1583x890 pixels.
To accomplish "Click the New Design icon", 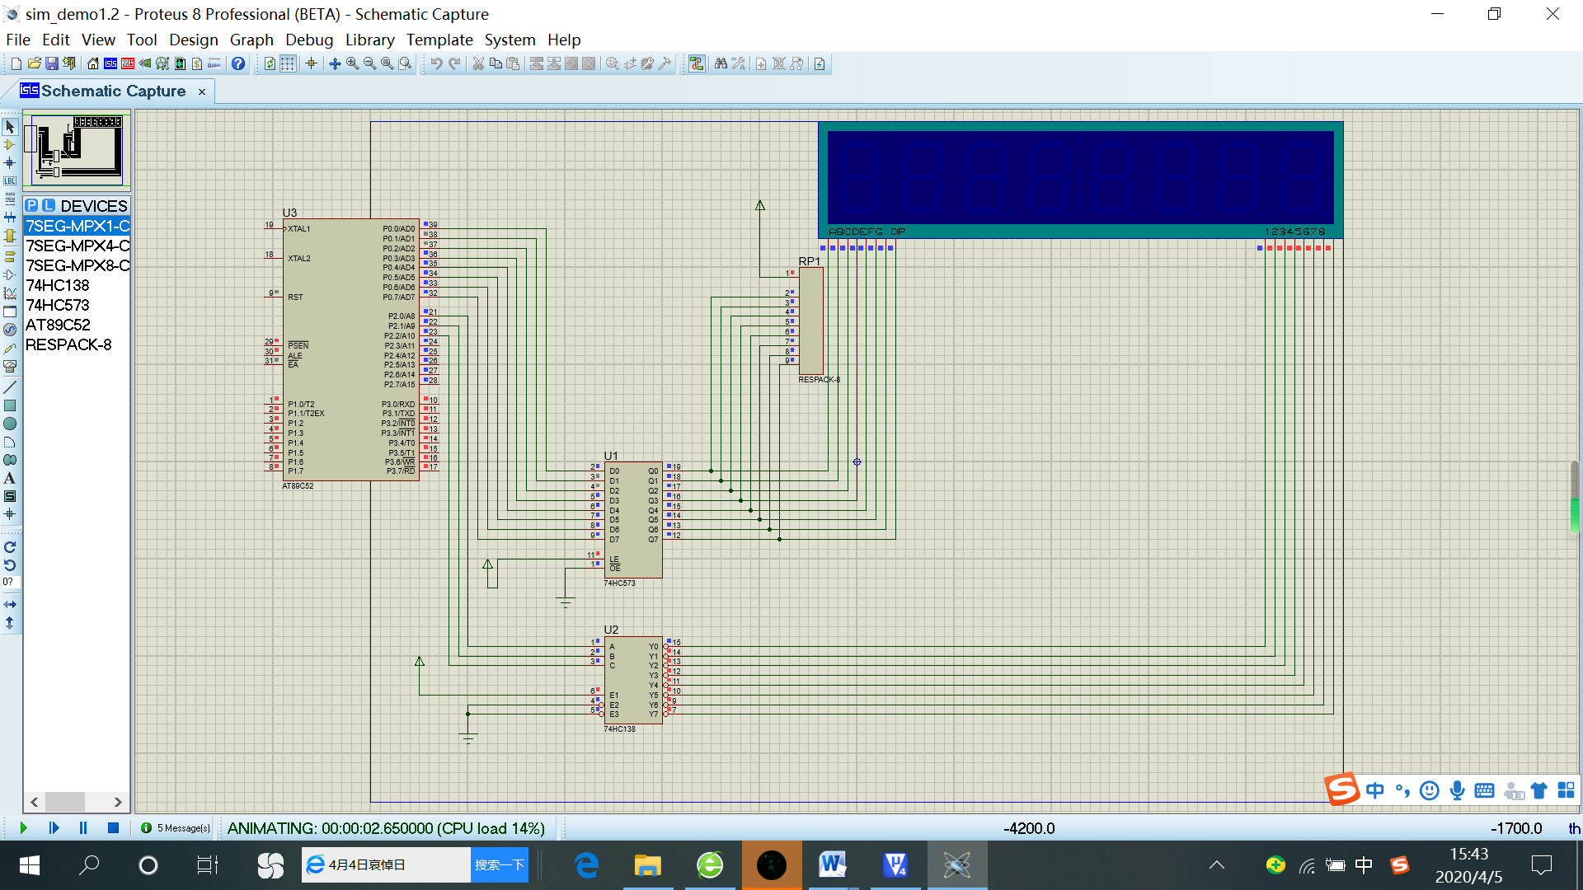I will point(16,63).
